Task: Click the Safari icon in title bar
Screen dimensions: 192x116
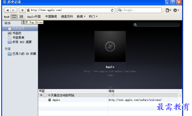Action: [5, 2]
